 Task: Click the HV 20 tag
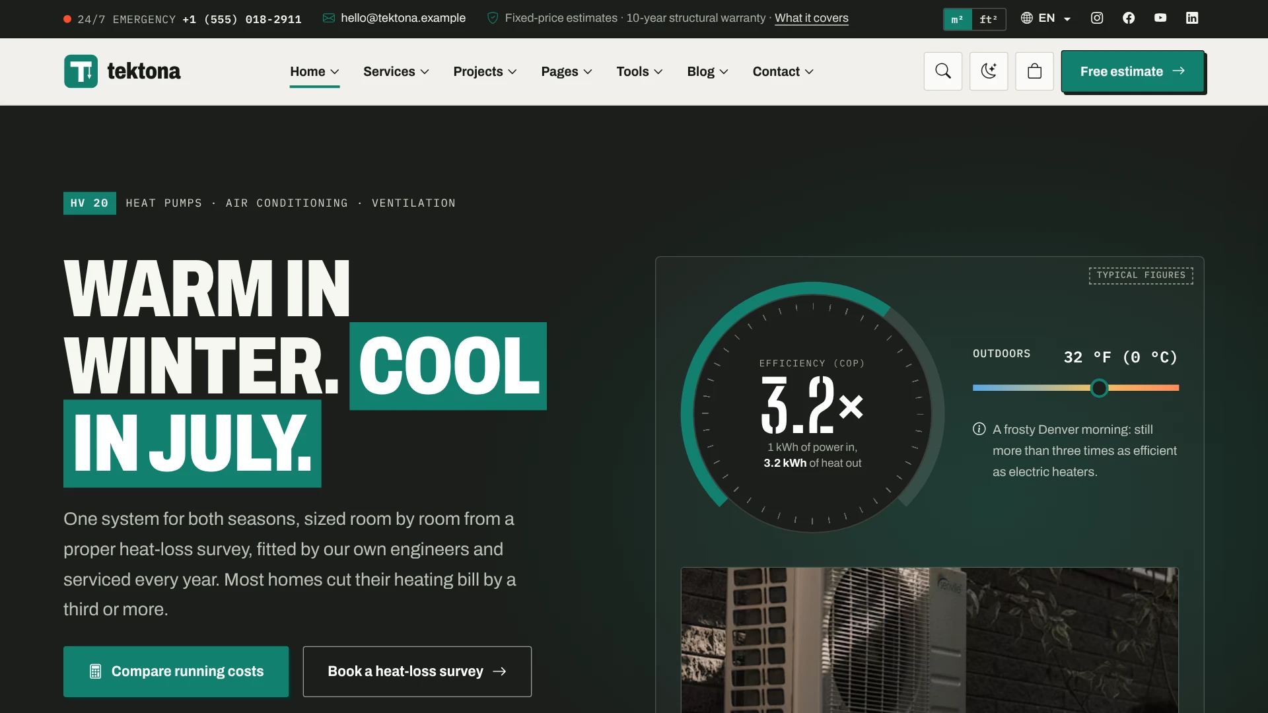[89, 203]
